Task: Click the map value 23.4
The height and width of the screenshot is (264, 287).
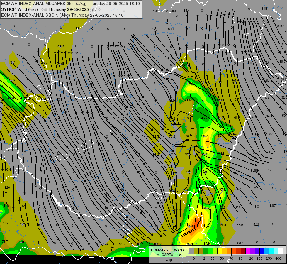Action: tap(240, 243)
